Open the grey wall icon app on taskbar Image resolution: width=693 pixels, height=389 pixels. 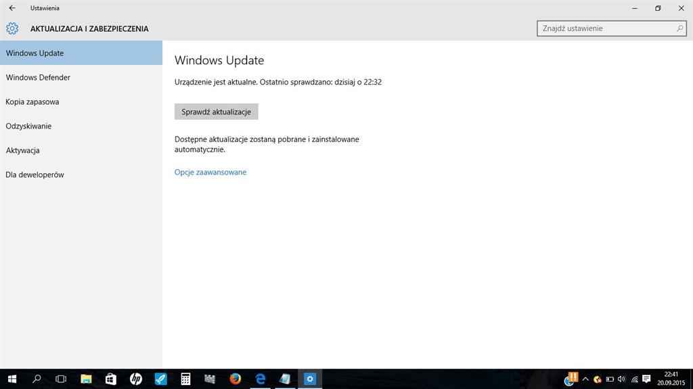[x=210, y=379]
